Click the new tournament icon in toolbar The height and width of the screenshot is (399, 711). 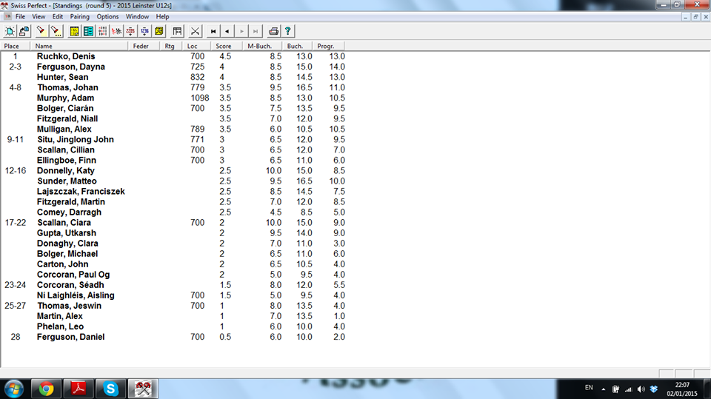(10, 31)
